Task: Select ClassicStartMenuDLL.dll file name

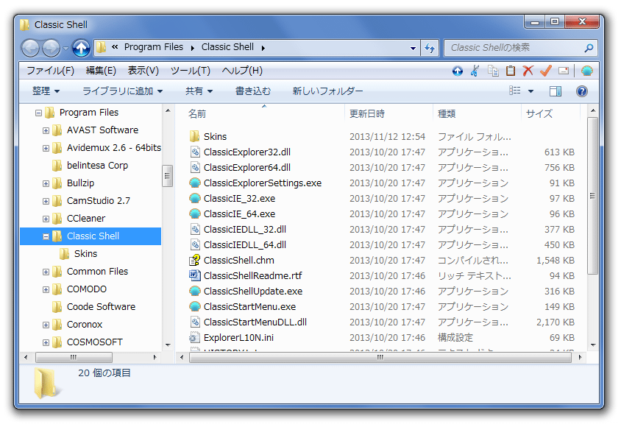Action: [255, 322]
